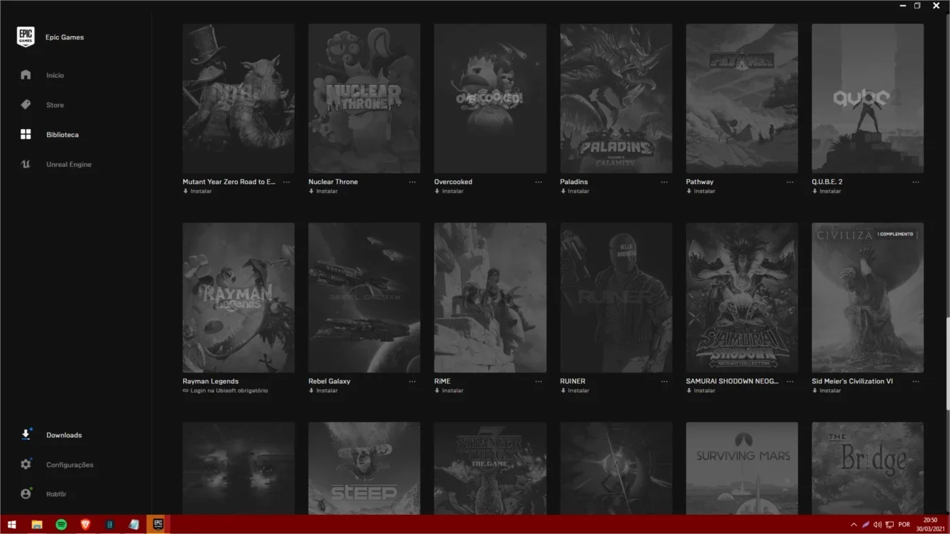Open the RUINER cover thumbnail

pyautogui.click(x=616, y=298)
